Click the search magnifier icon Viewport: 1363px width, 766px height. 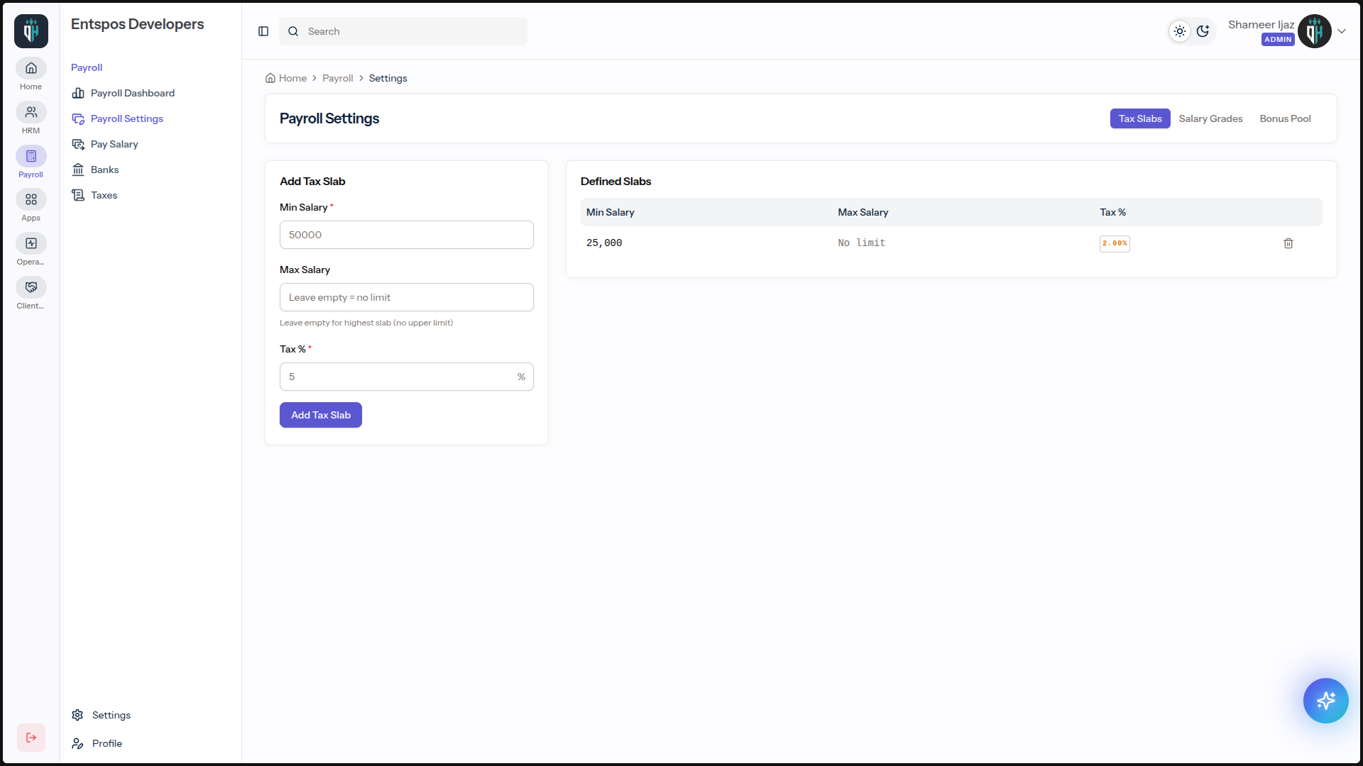pyautogui.click(x=293, y=31)
